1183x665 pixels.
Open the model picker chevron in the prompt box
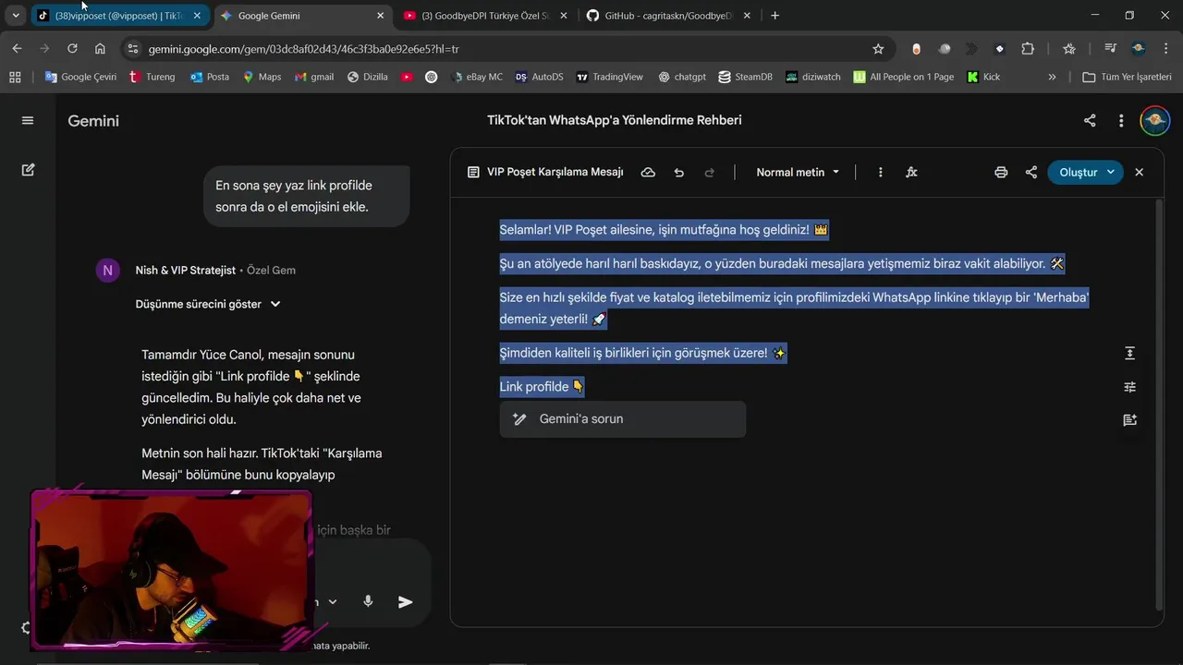[x=333, y=601]
